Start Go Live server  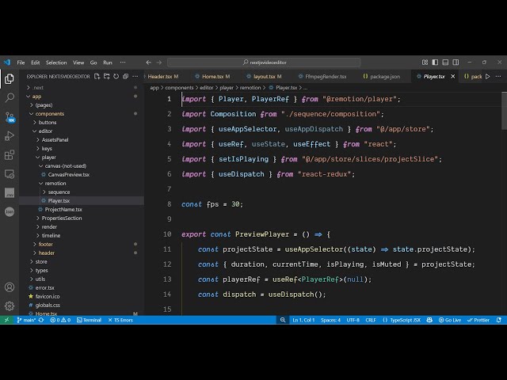450,320
